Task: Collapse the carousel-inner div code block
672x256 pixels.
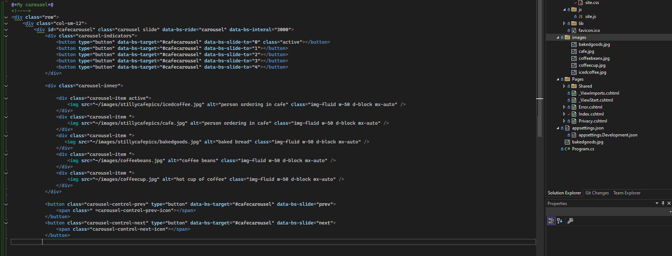Action: 6,86
